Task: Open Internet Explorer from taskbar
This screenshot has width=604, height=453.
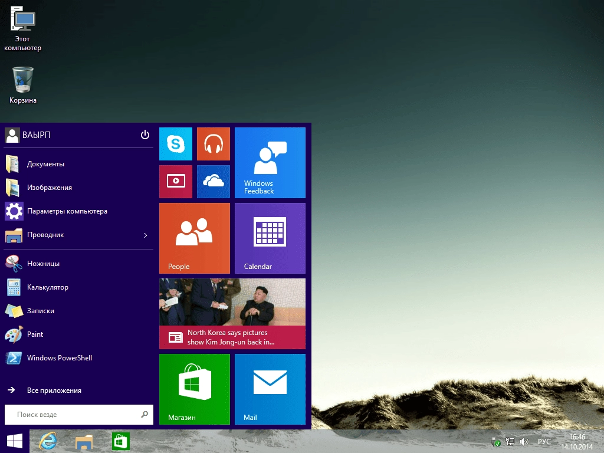Action: point(48,441)
